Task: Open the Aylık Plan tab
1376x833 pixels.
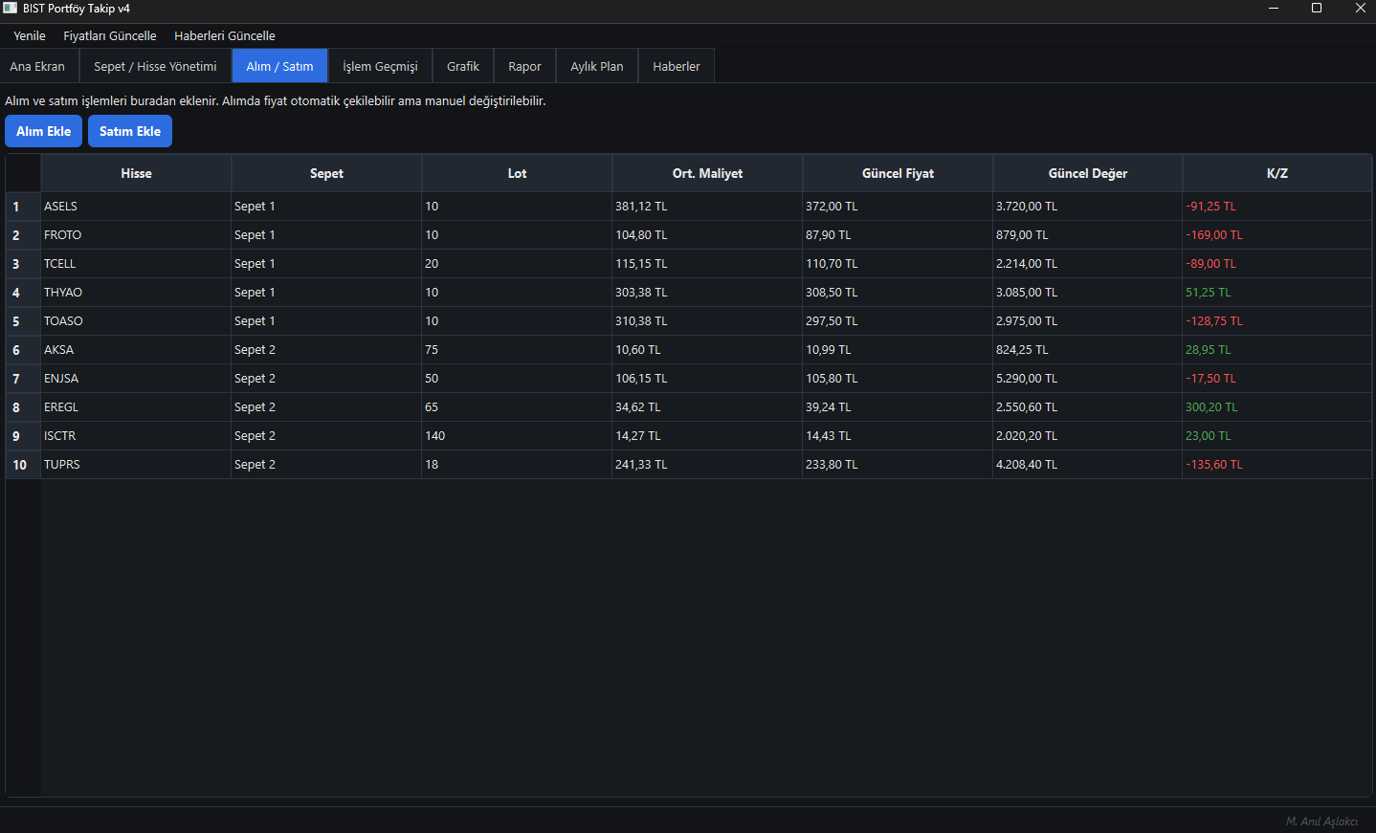Action: 597,66
